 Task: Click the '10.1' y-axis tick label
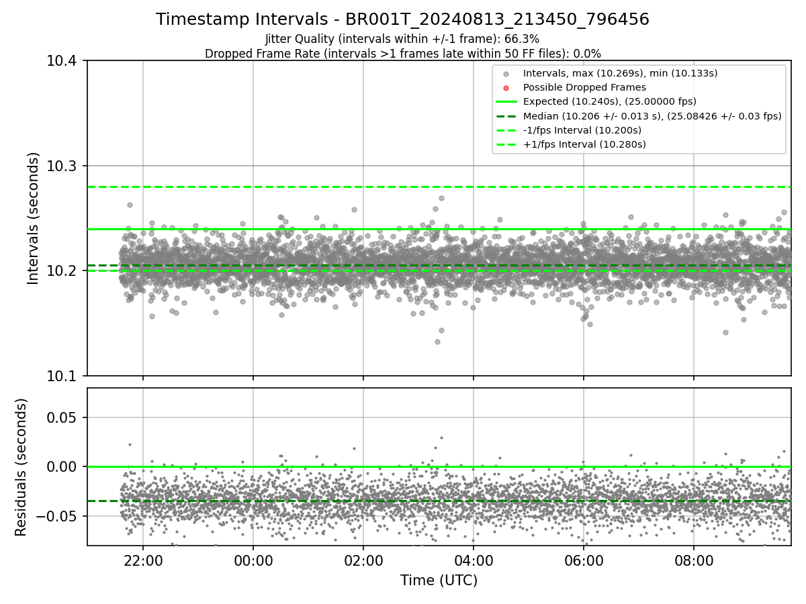tap(63, 376)
